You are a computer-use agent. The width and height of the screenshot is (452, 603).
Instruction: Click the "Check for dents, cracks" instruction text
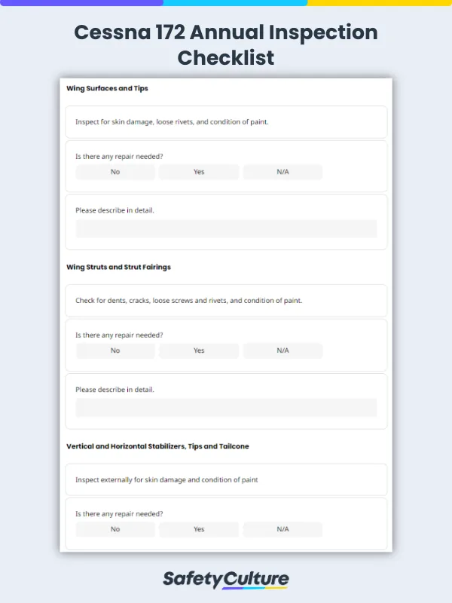click(188, 300)
